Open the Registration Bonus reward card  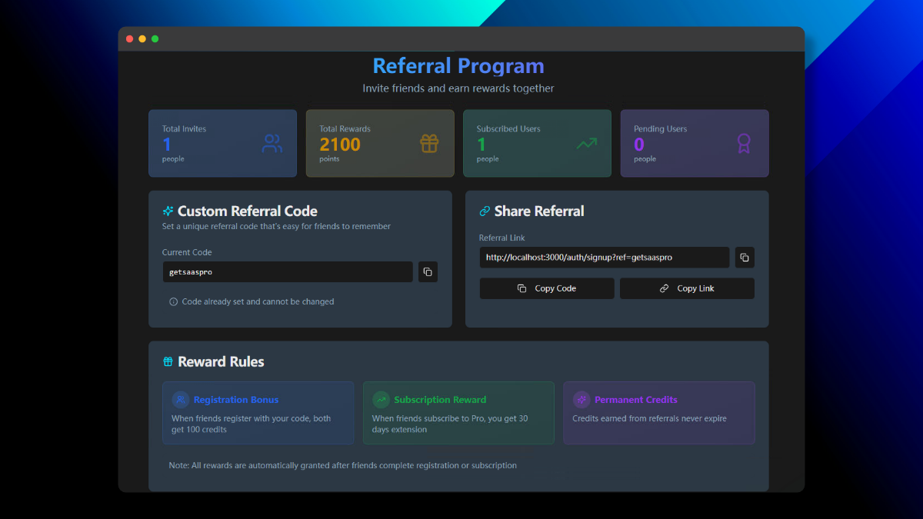(x=258, y=413)
